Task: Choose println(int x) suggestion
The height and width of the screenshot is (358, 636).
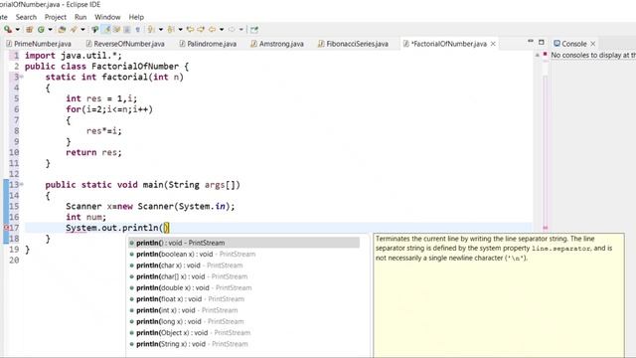Action: pos(243,310)
